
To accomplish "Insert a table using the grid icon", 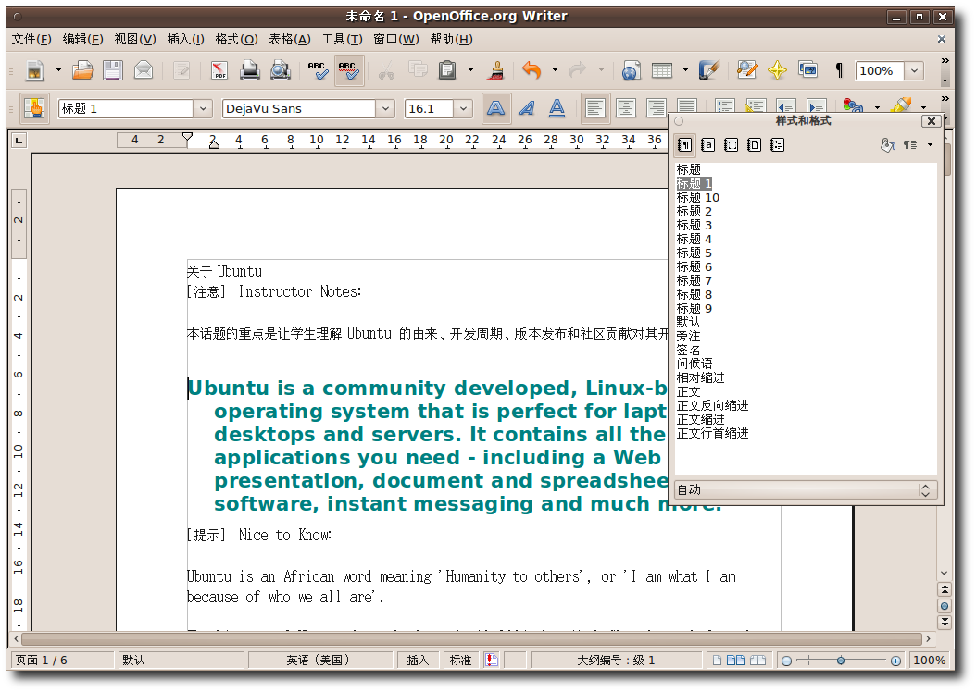I will (x=662, y=70).
